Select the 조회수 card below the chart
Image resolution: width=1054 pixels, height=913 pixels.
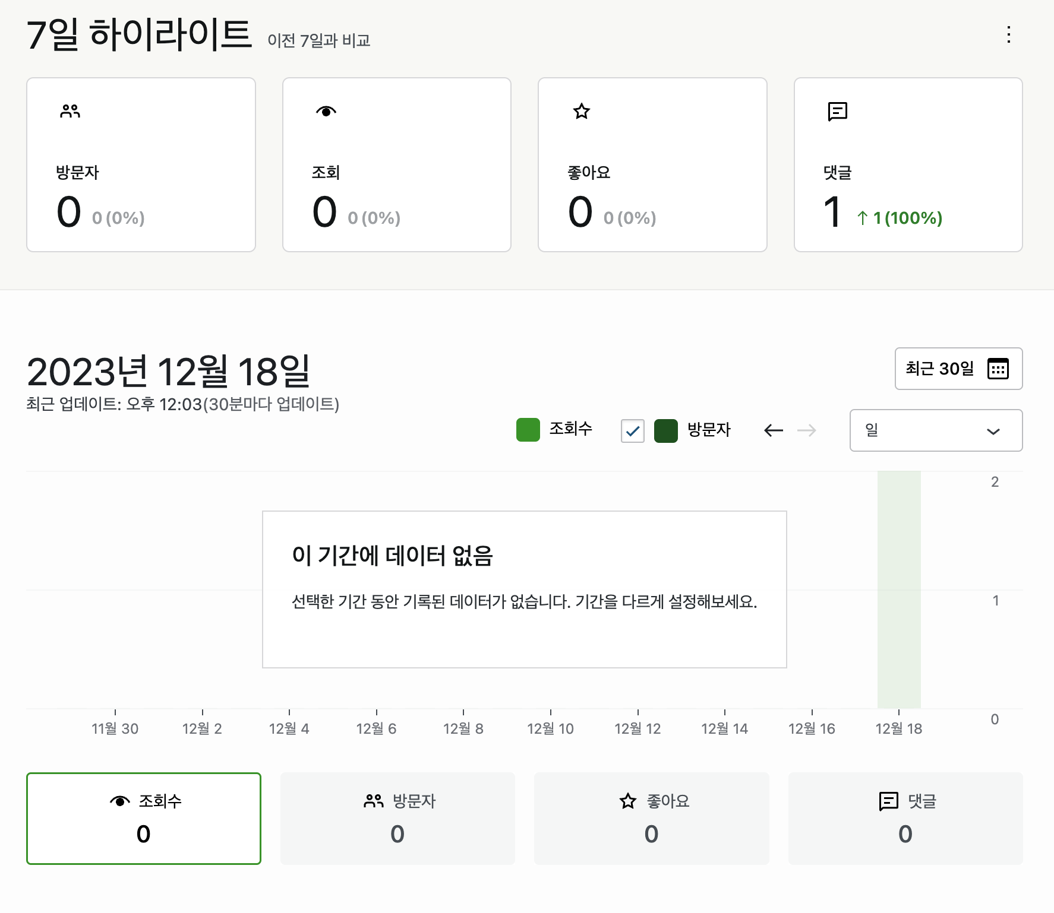tap(143, 818)
